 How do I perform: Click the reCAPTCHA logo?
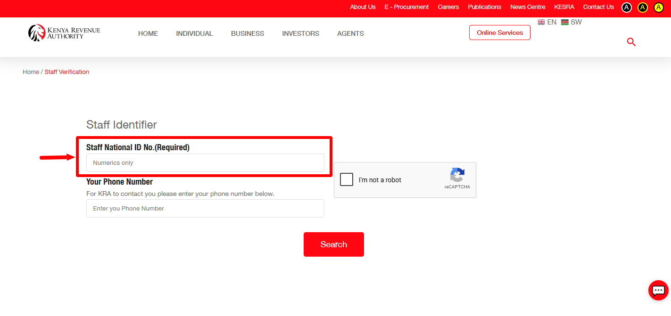[457, 175]
